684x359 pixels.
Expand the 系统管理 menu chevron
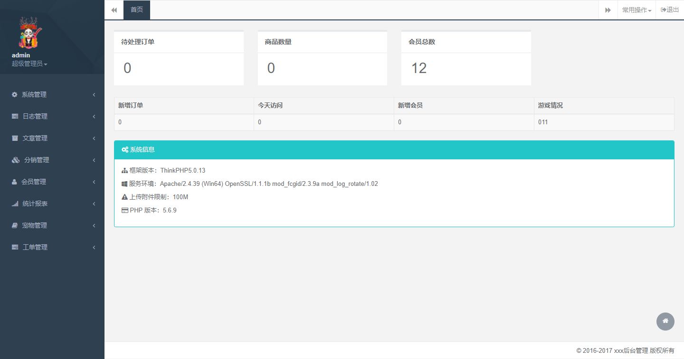pos(94,94)
